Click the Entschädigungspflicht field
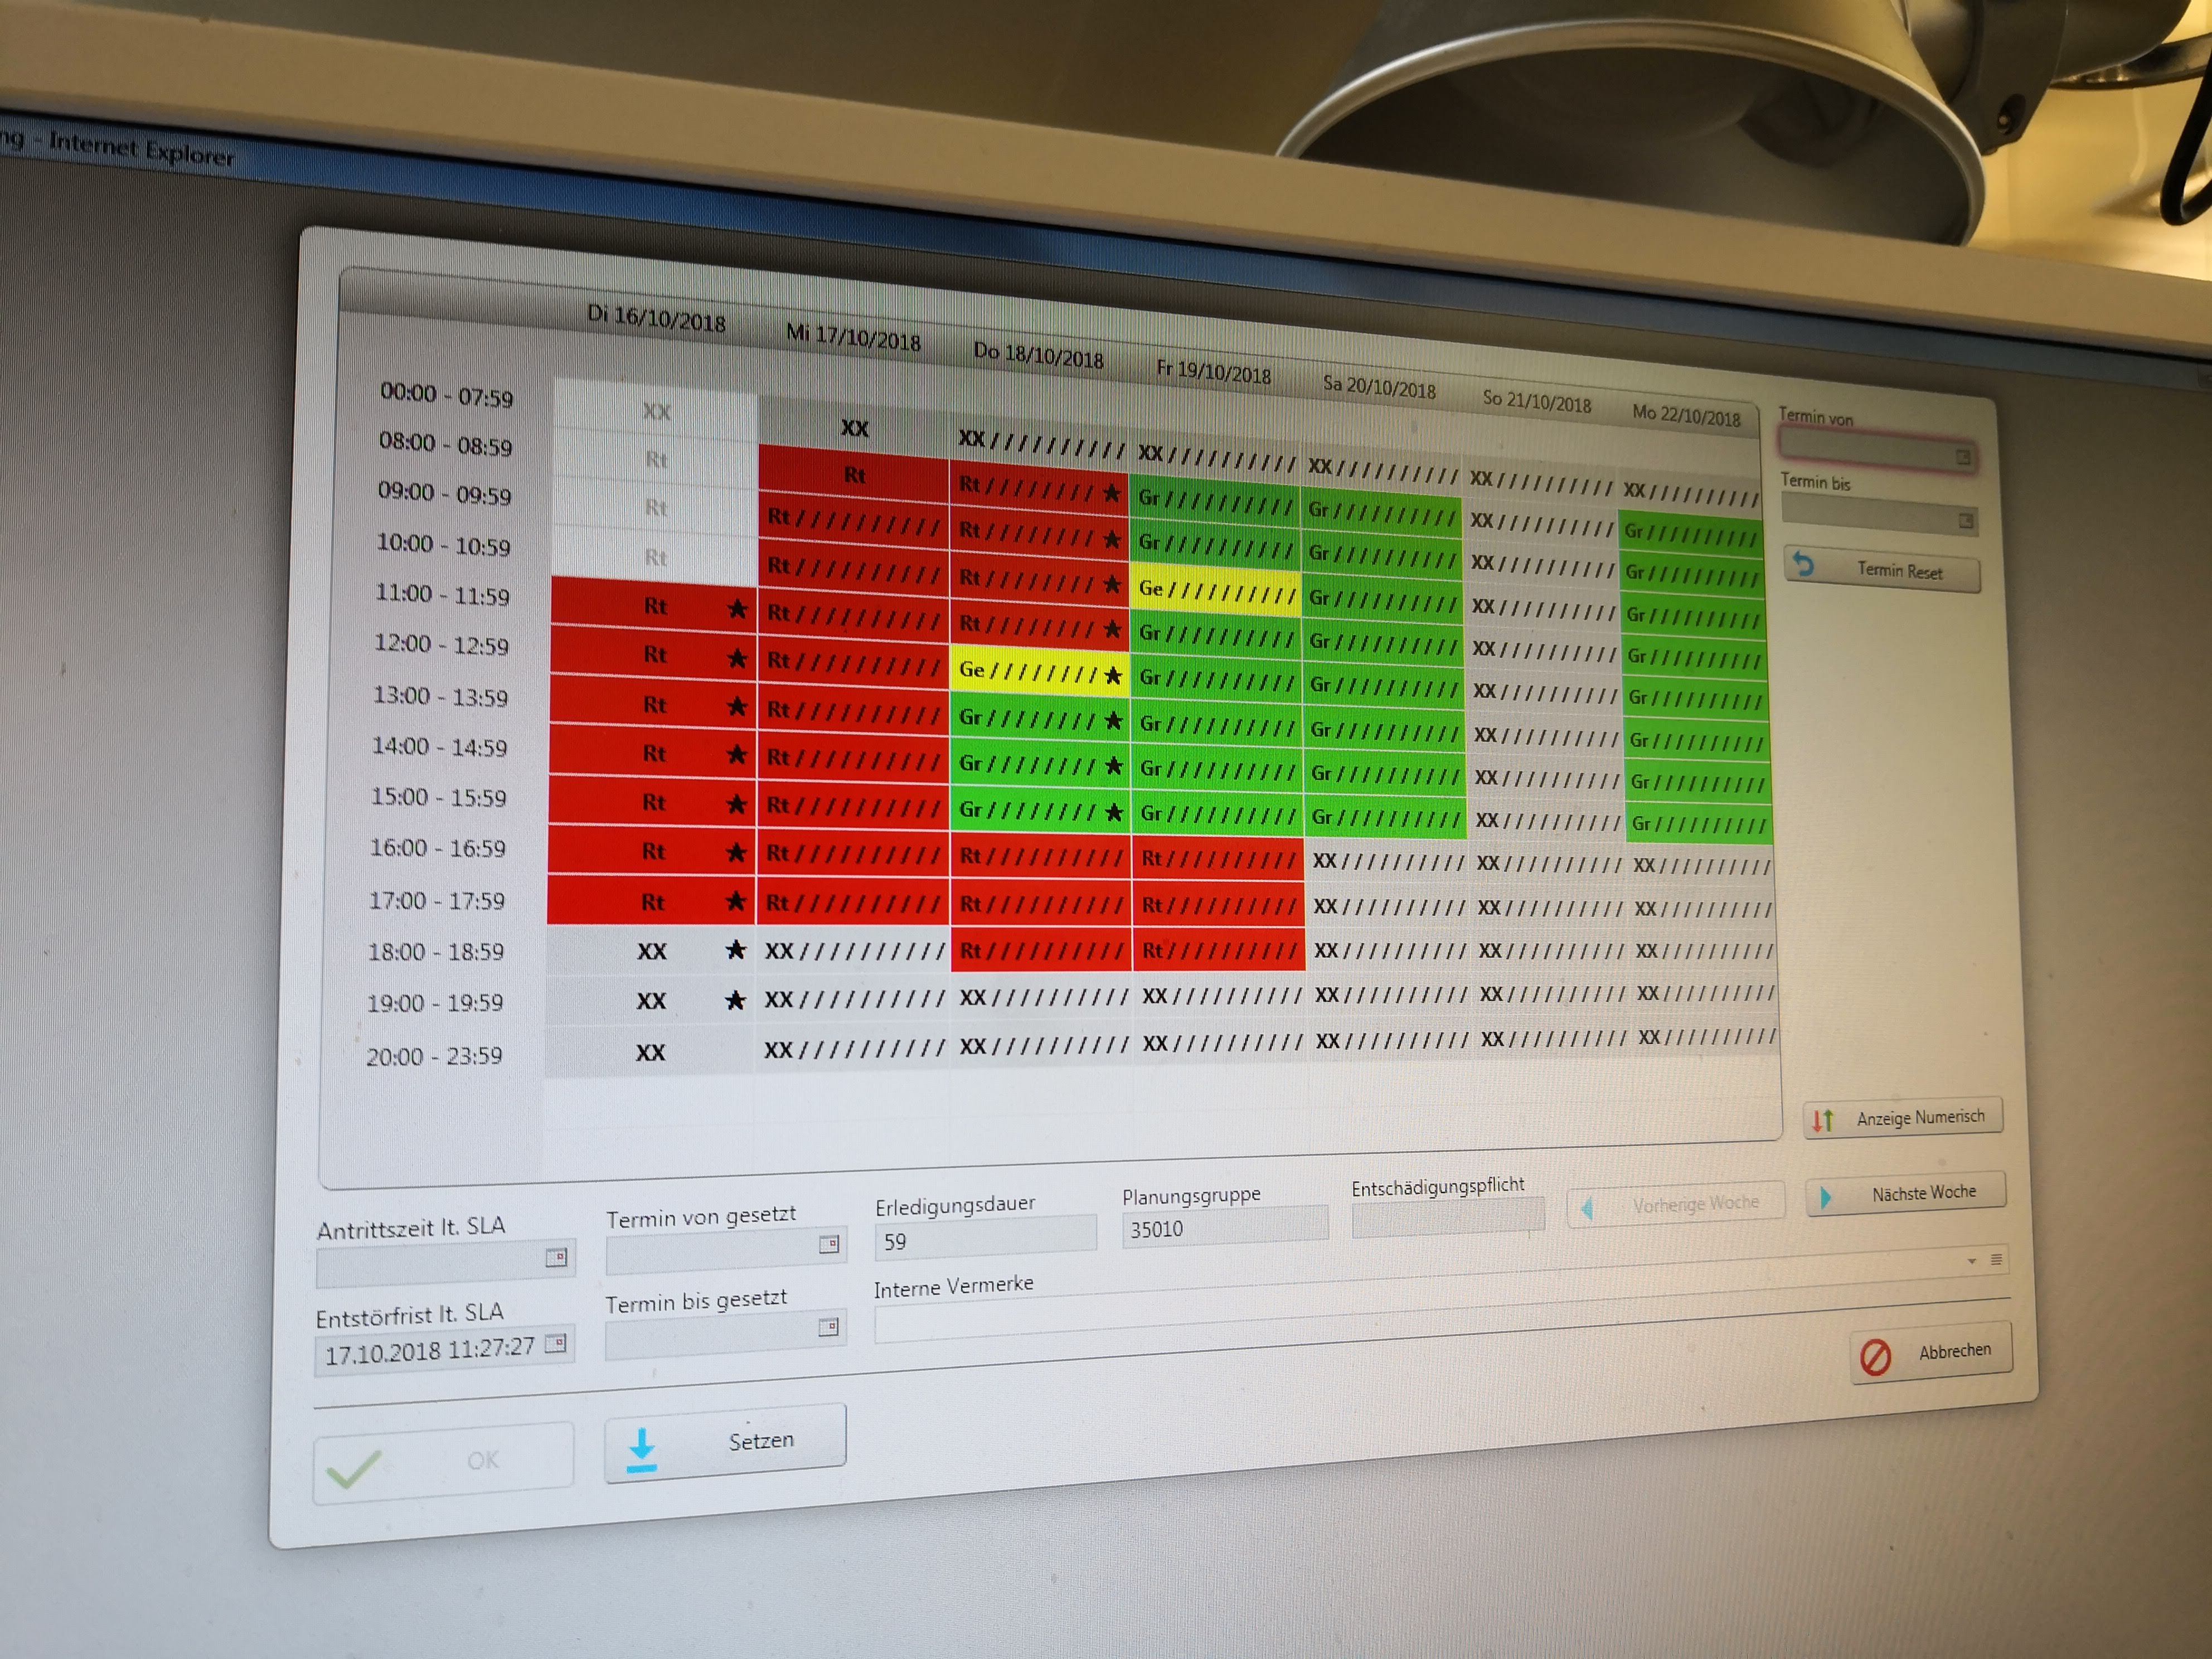 [x=1448, y=1216]
